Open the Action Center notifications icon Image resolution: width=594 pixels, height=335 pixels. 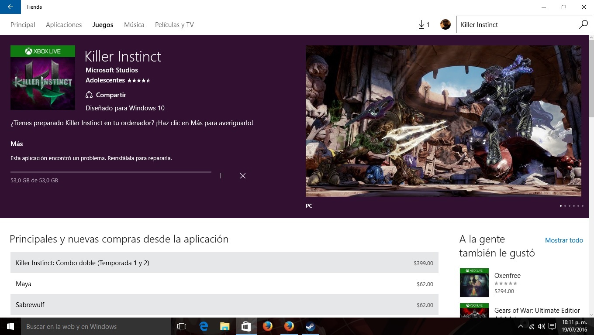pos(553,326)
